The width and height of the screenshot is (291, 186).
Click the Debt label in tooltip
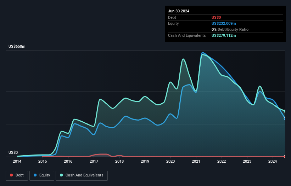(172, 17)
